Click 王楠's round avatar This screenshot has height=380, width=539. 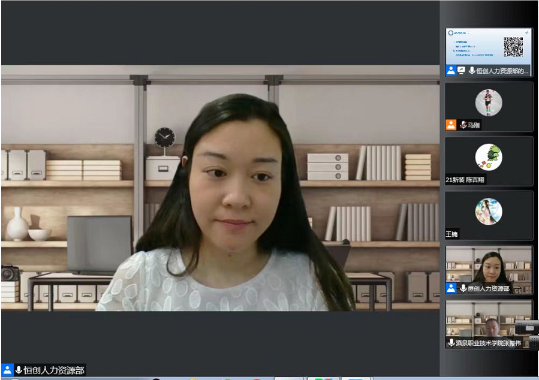pyautogui.click(x=489, y=212)
